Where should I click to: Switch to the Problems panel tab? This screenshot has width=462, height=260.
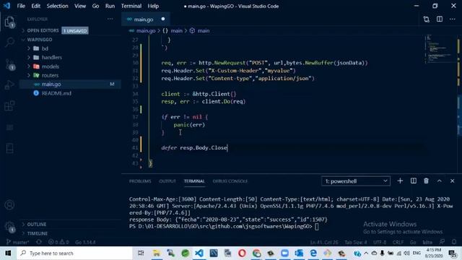tap(140, 181)
